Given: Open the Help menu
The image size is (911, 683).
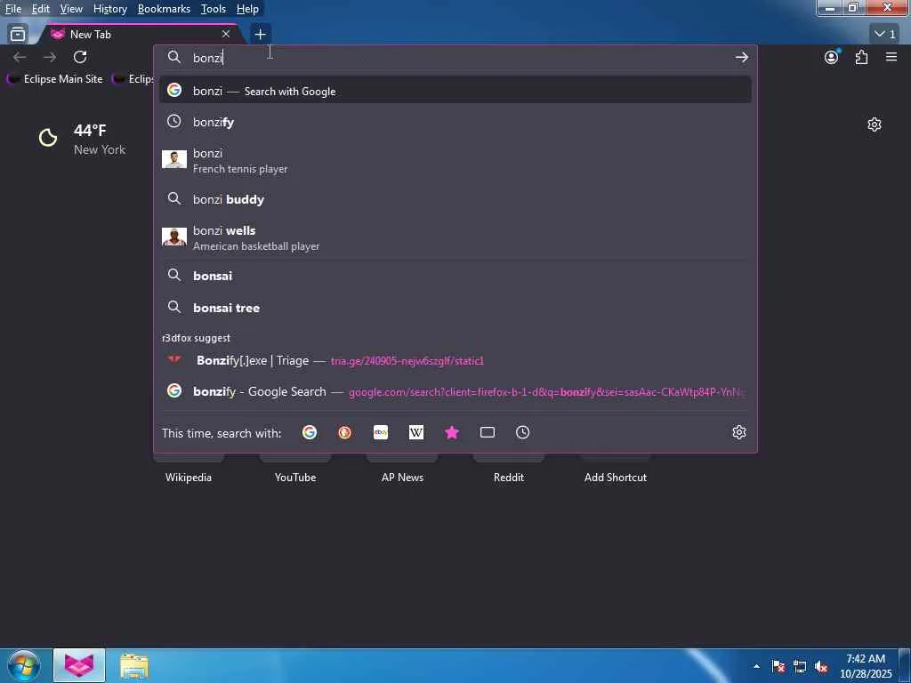Looking at the screenshot, I should [x=247, y=9].
